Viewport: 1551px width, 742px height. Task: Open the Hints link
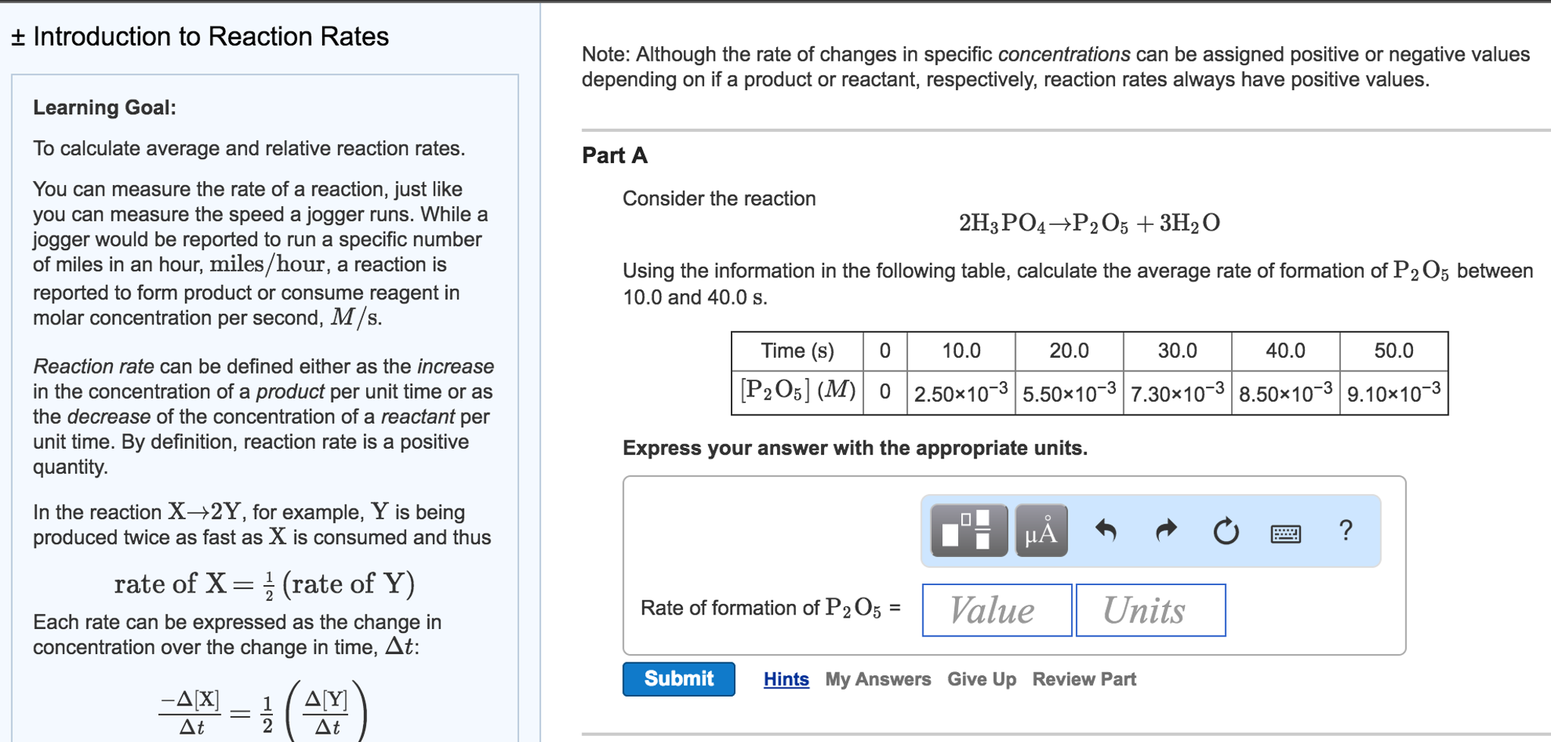click(x=785, y=678)
